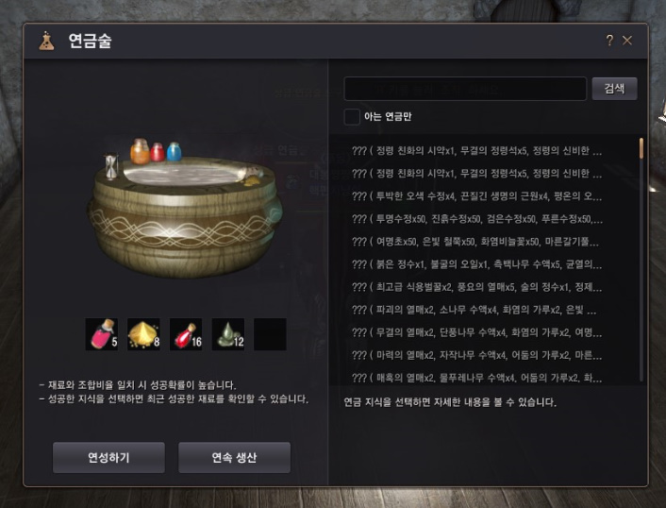666x508 pixels.
Task: Select recipe starting with 최고급 식용벌꿀x2
Action: [477, 287]
